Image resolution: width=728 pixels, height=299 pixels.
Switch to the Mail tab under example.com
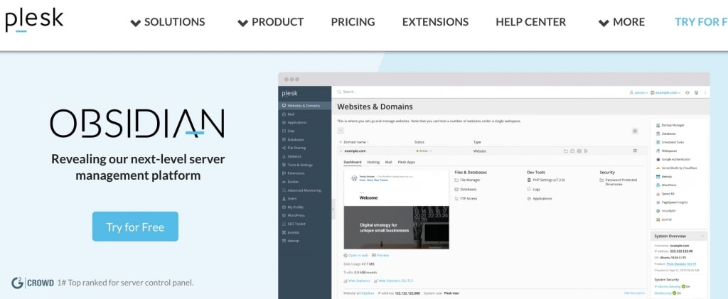click(389, 162)
